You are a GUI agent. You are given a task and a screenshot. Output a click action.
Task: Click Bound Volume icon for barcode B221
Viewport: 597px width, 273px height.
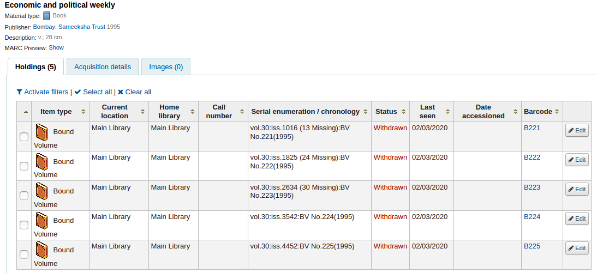point(41,132)
